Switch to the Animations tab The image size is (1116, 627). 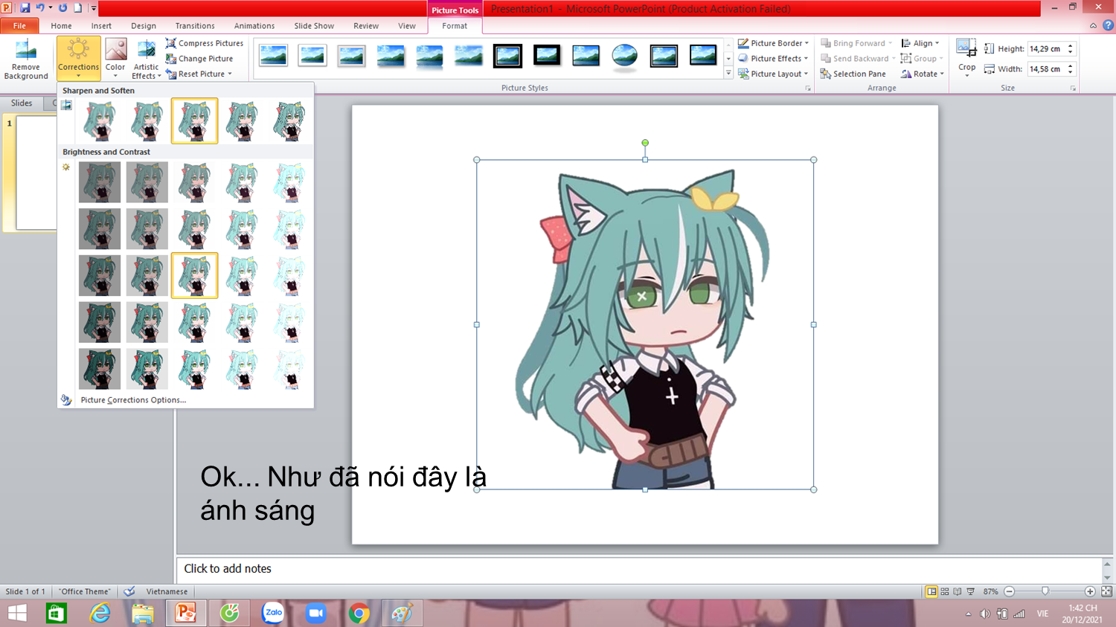point(254,25)
